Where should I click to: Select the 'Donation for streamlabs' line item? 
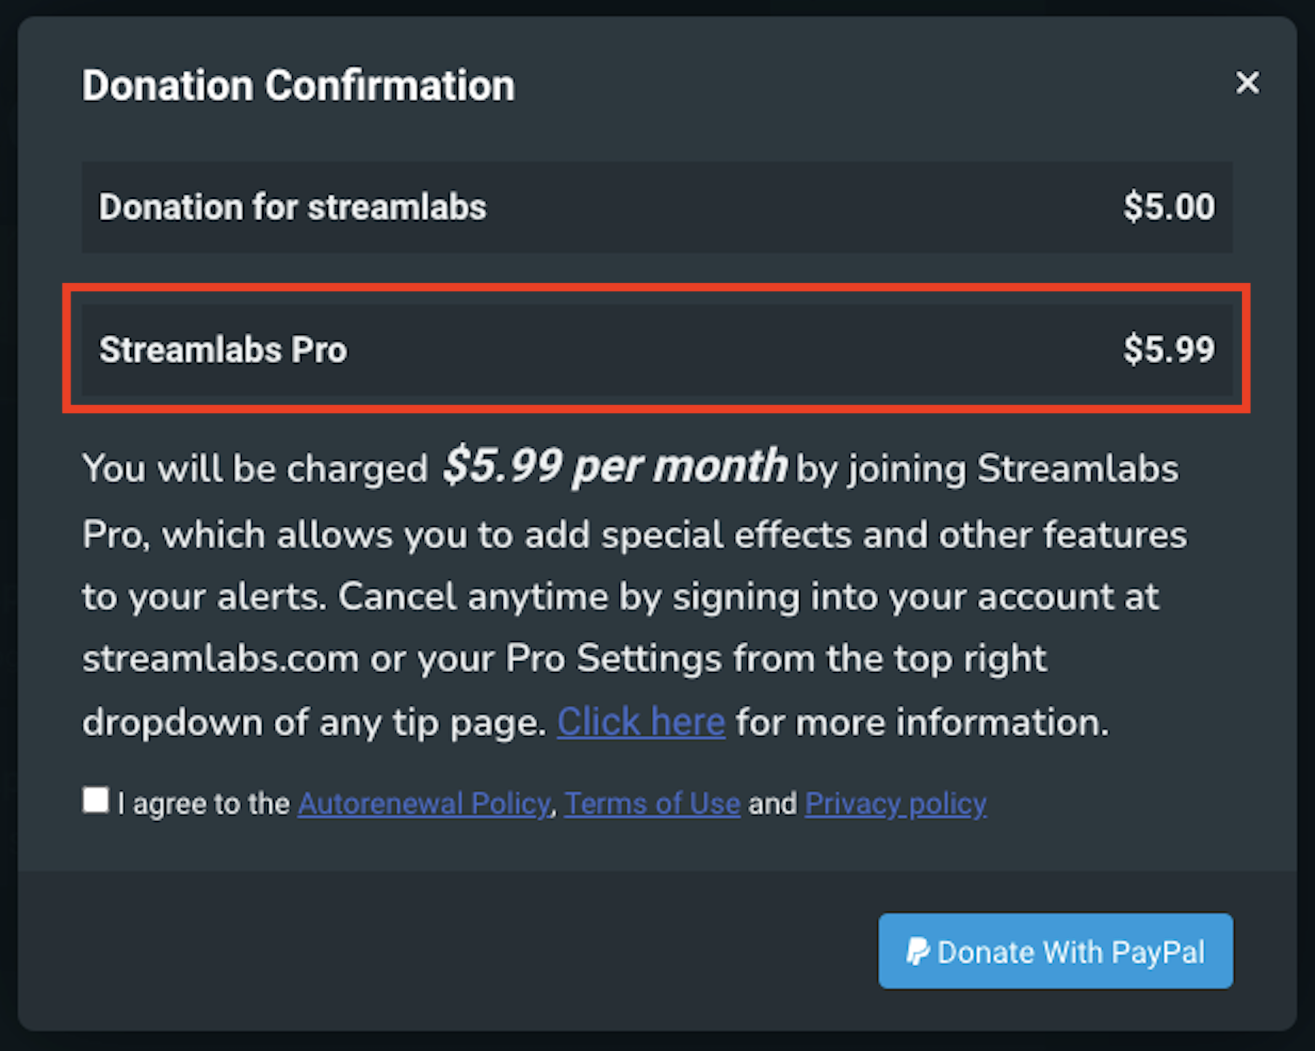(x=656, y=207)
